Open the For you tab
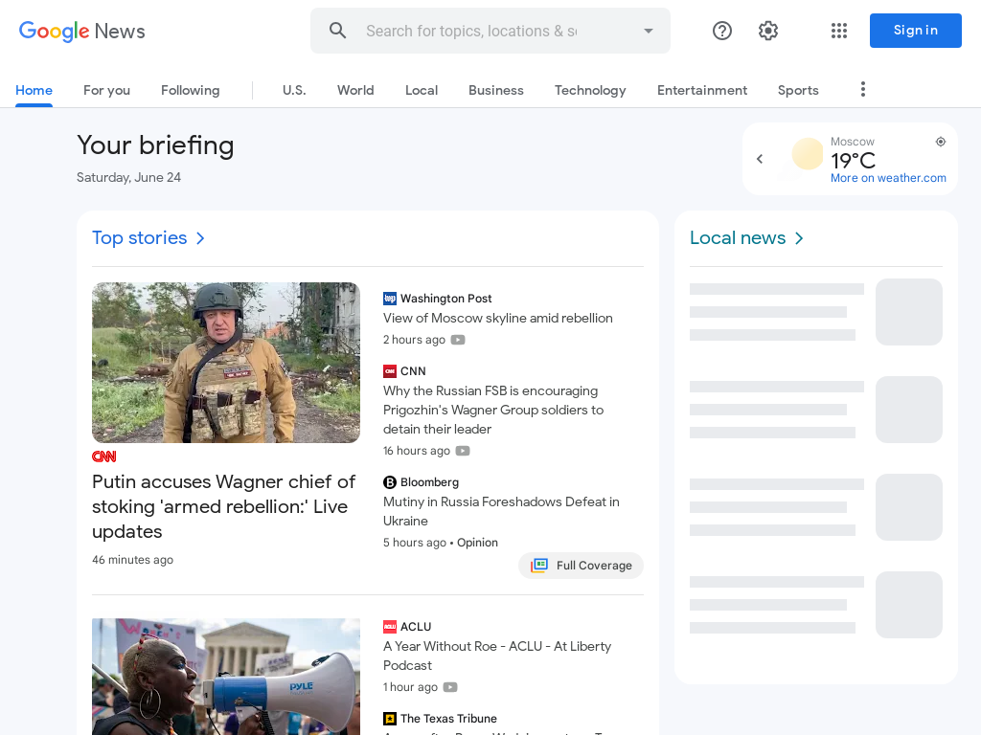Viewport: 981px width, 735px height. point(107,91)
